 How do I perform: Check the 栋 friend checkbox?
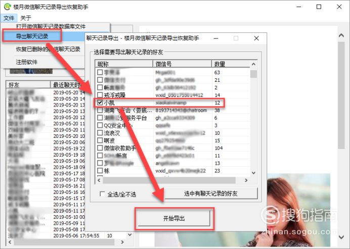[100, 171]
